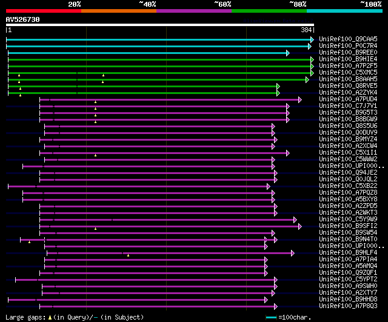Click the purple ~60% legend segment

[194, 11]
